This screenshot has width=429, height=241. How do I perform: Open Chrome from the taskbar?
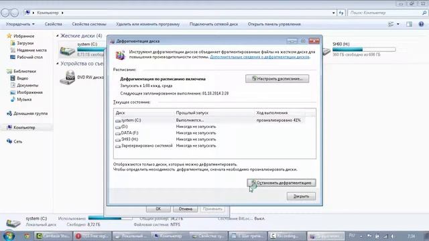click(x=27, y=236)
